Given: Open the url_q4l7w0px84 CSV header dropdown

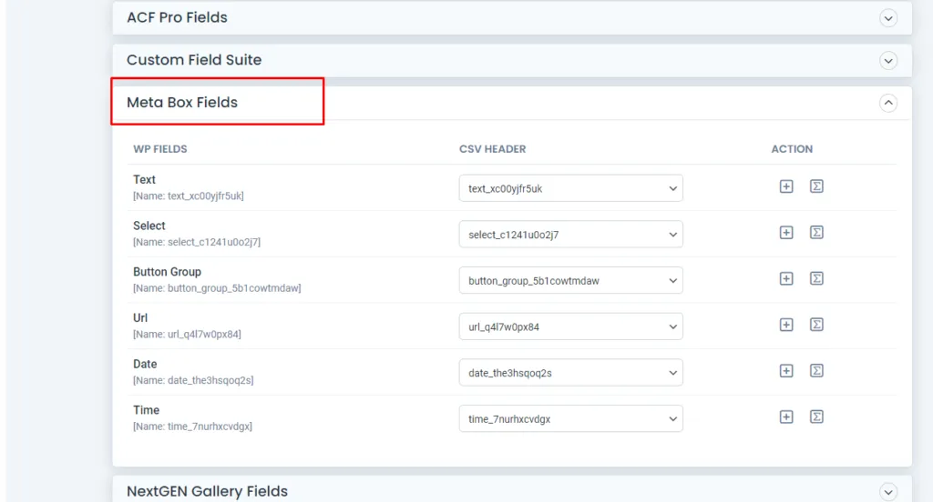Looking at the screenshot, I should (x=570, y=326).
